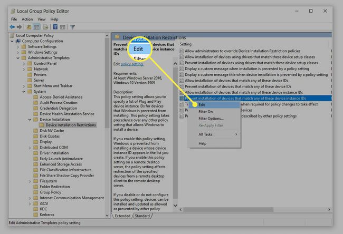
Task: Collapse the Administrative Templates node
Action: pos(18,58)
